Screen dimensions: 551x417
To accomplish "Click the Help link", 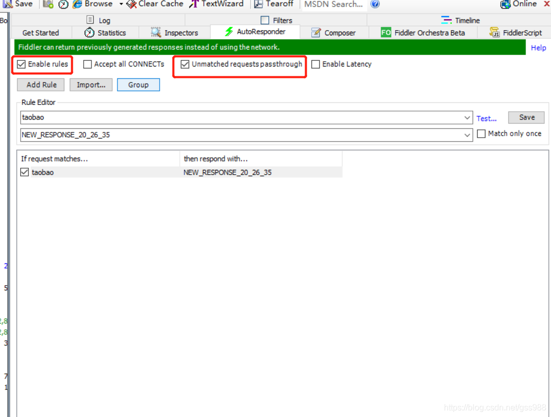I will pos(539,48).
